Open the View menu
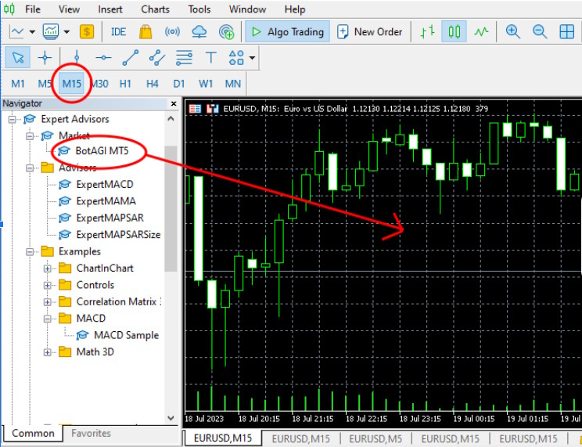The width and height of the screenshot is (582, 447). pos(69,9)
